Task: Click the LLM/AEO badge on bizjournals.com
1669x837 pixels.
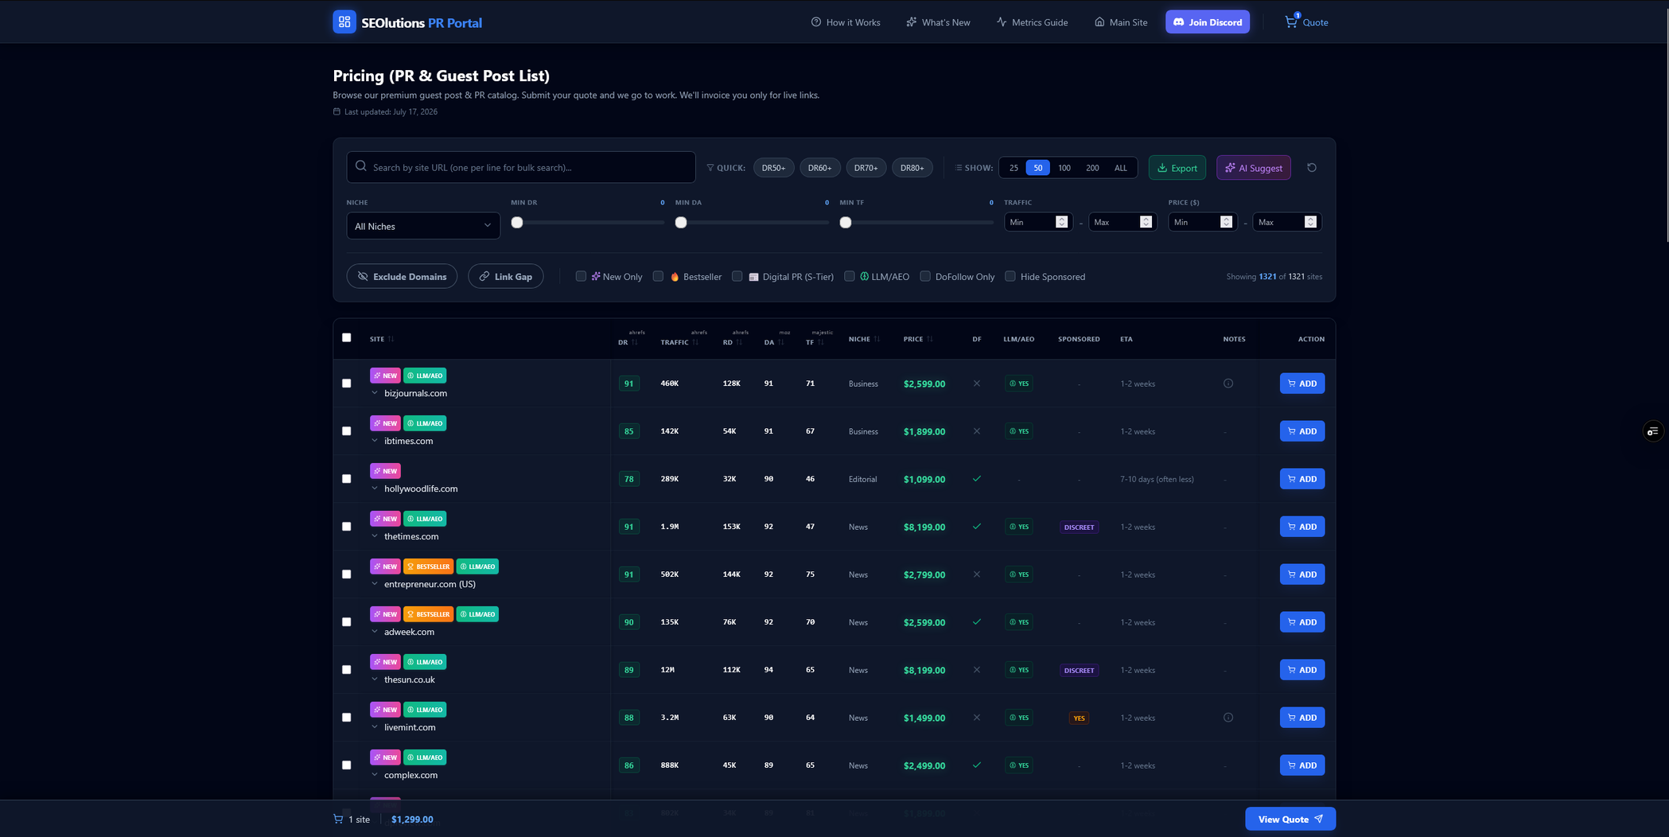Action: click(425, 376)
